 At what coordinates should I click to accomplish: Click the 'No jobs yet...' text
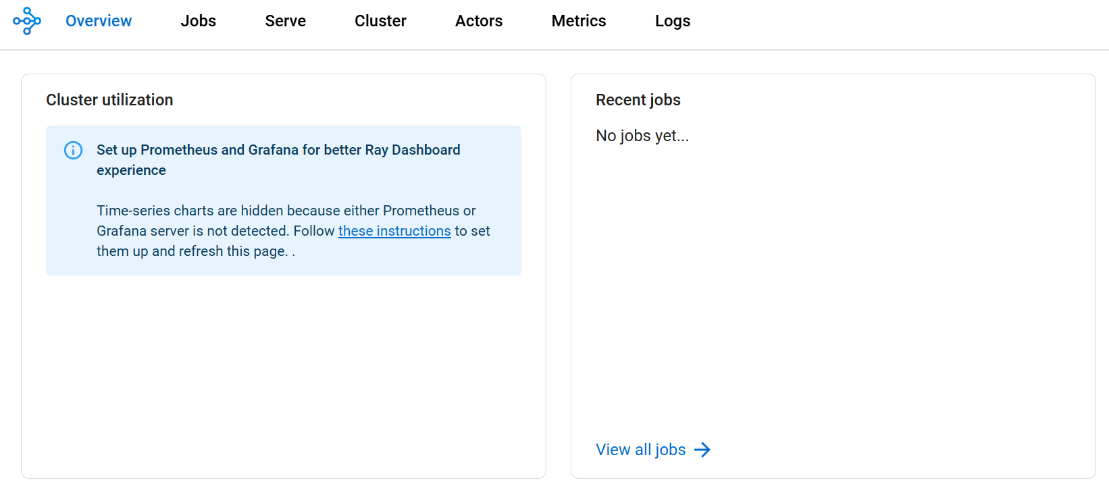[642, 136]
